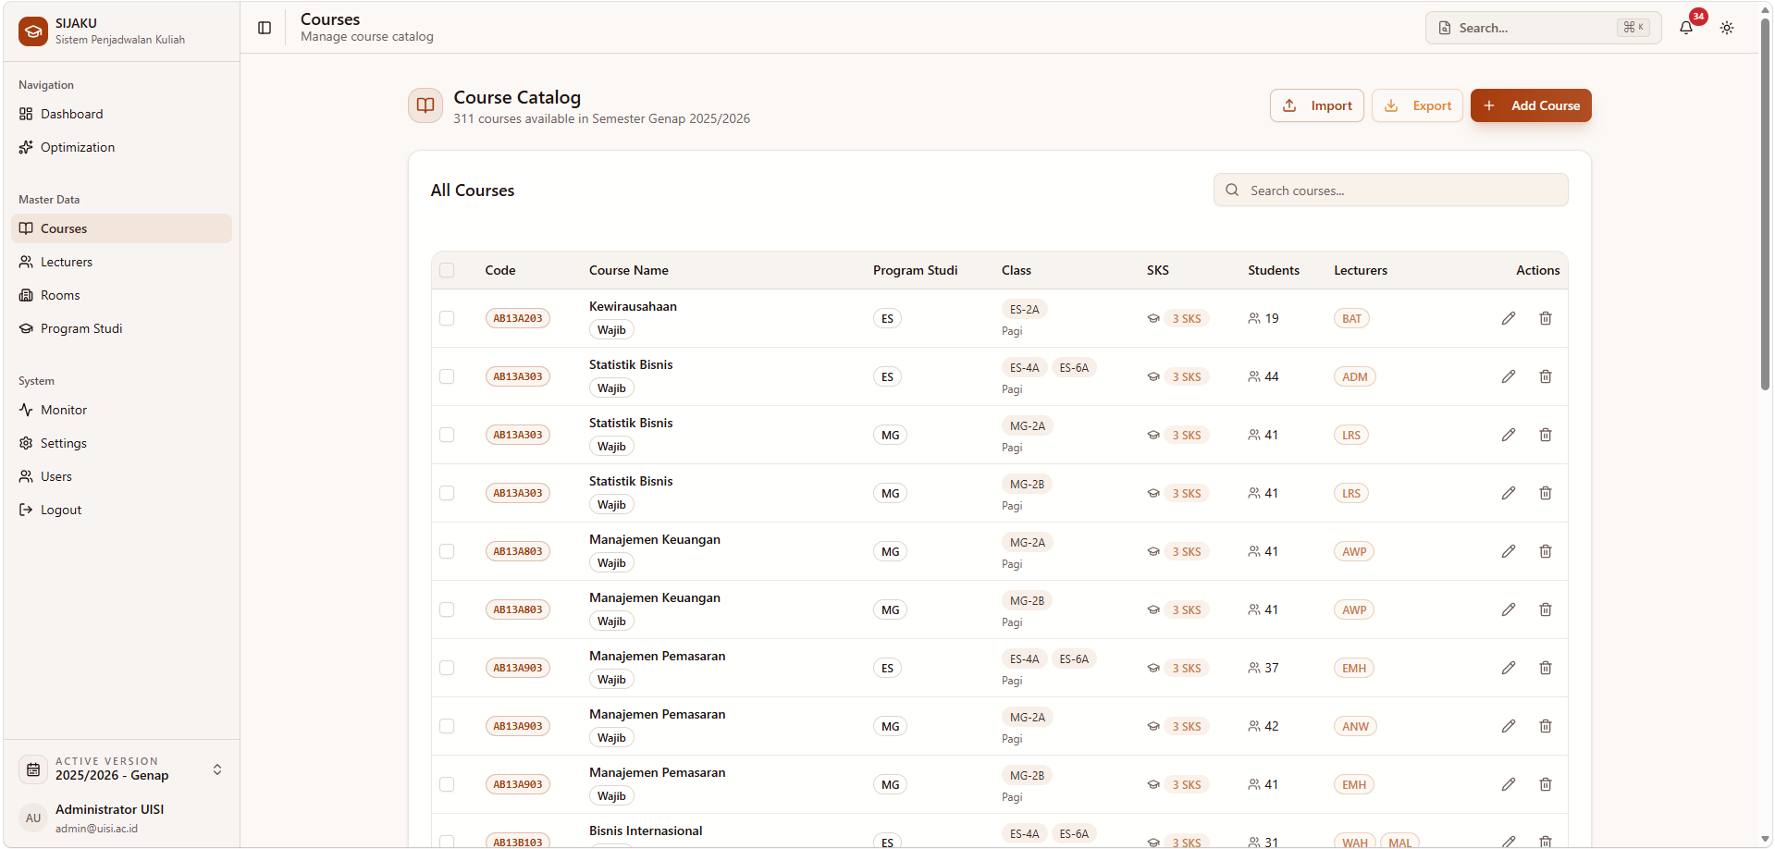Image resolution: width=1775 pixels, height=849 pixels.
Task: Toggle the sidebar panel icon
Action: coord(265,28)
